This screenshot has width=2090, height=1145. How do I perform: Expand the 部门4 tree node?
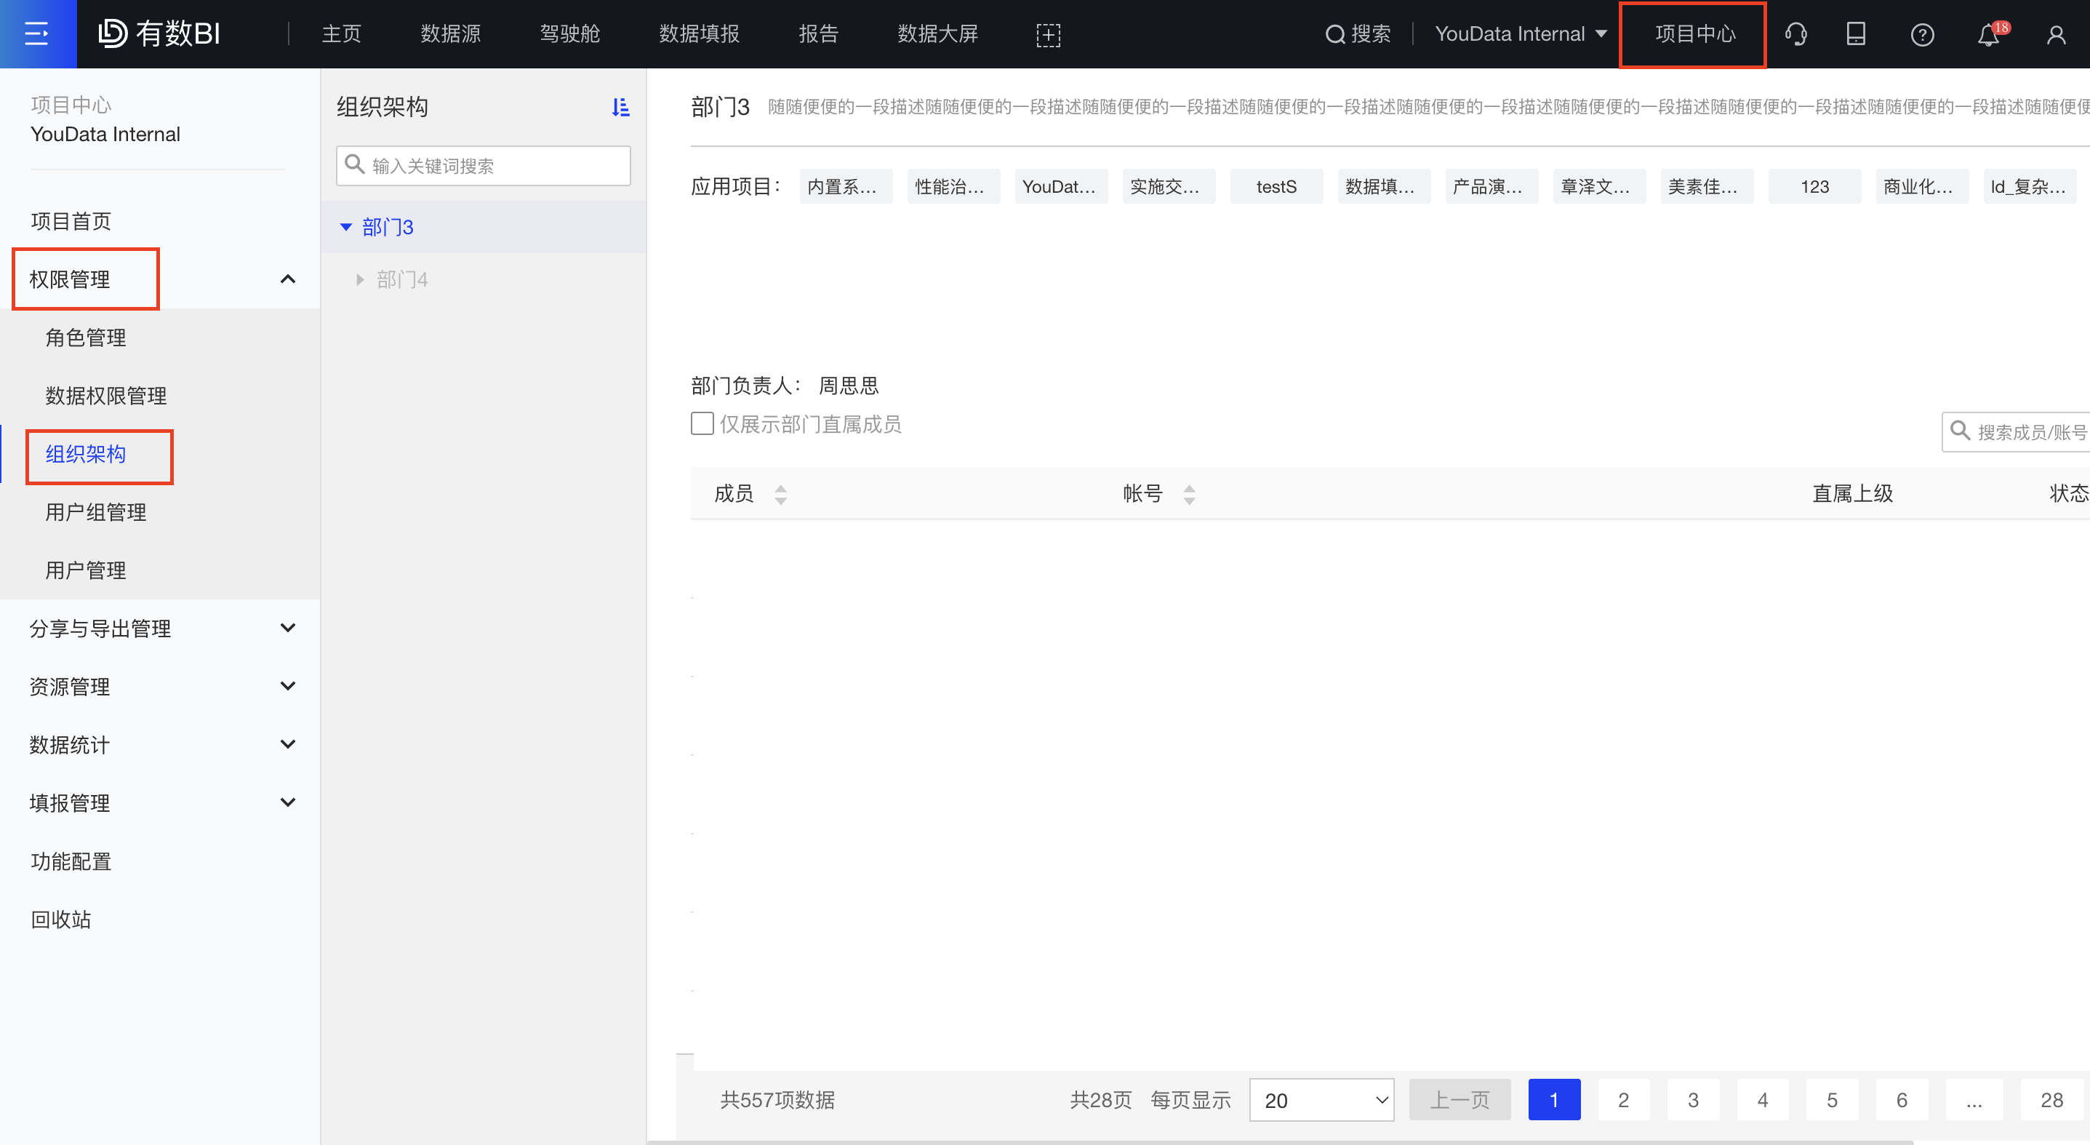[x=360, y=279]
